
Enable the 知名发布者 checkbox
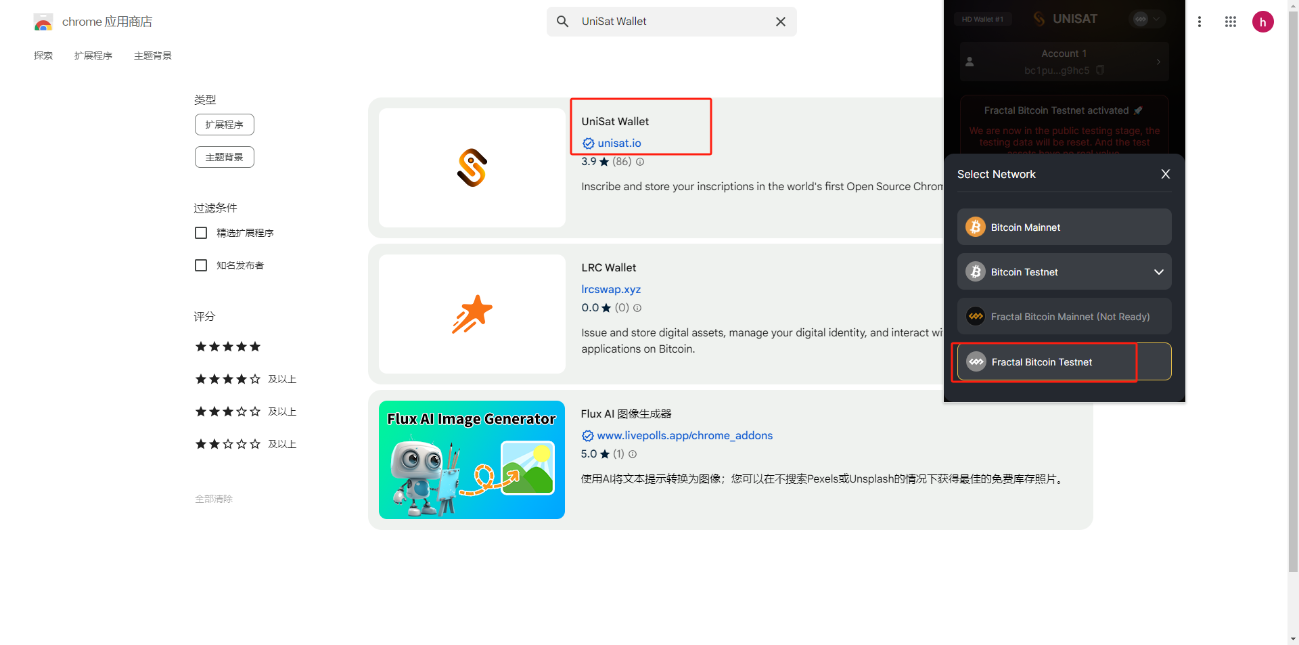coord(201,265)
